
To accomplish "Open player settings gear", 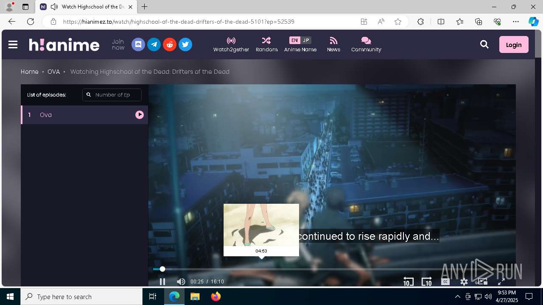I will pyautogui.click(x=464, y=282).
